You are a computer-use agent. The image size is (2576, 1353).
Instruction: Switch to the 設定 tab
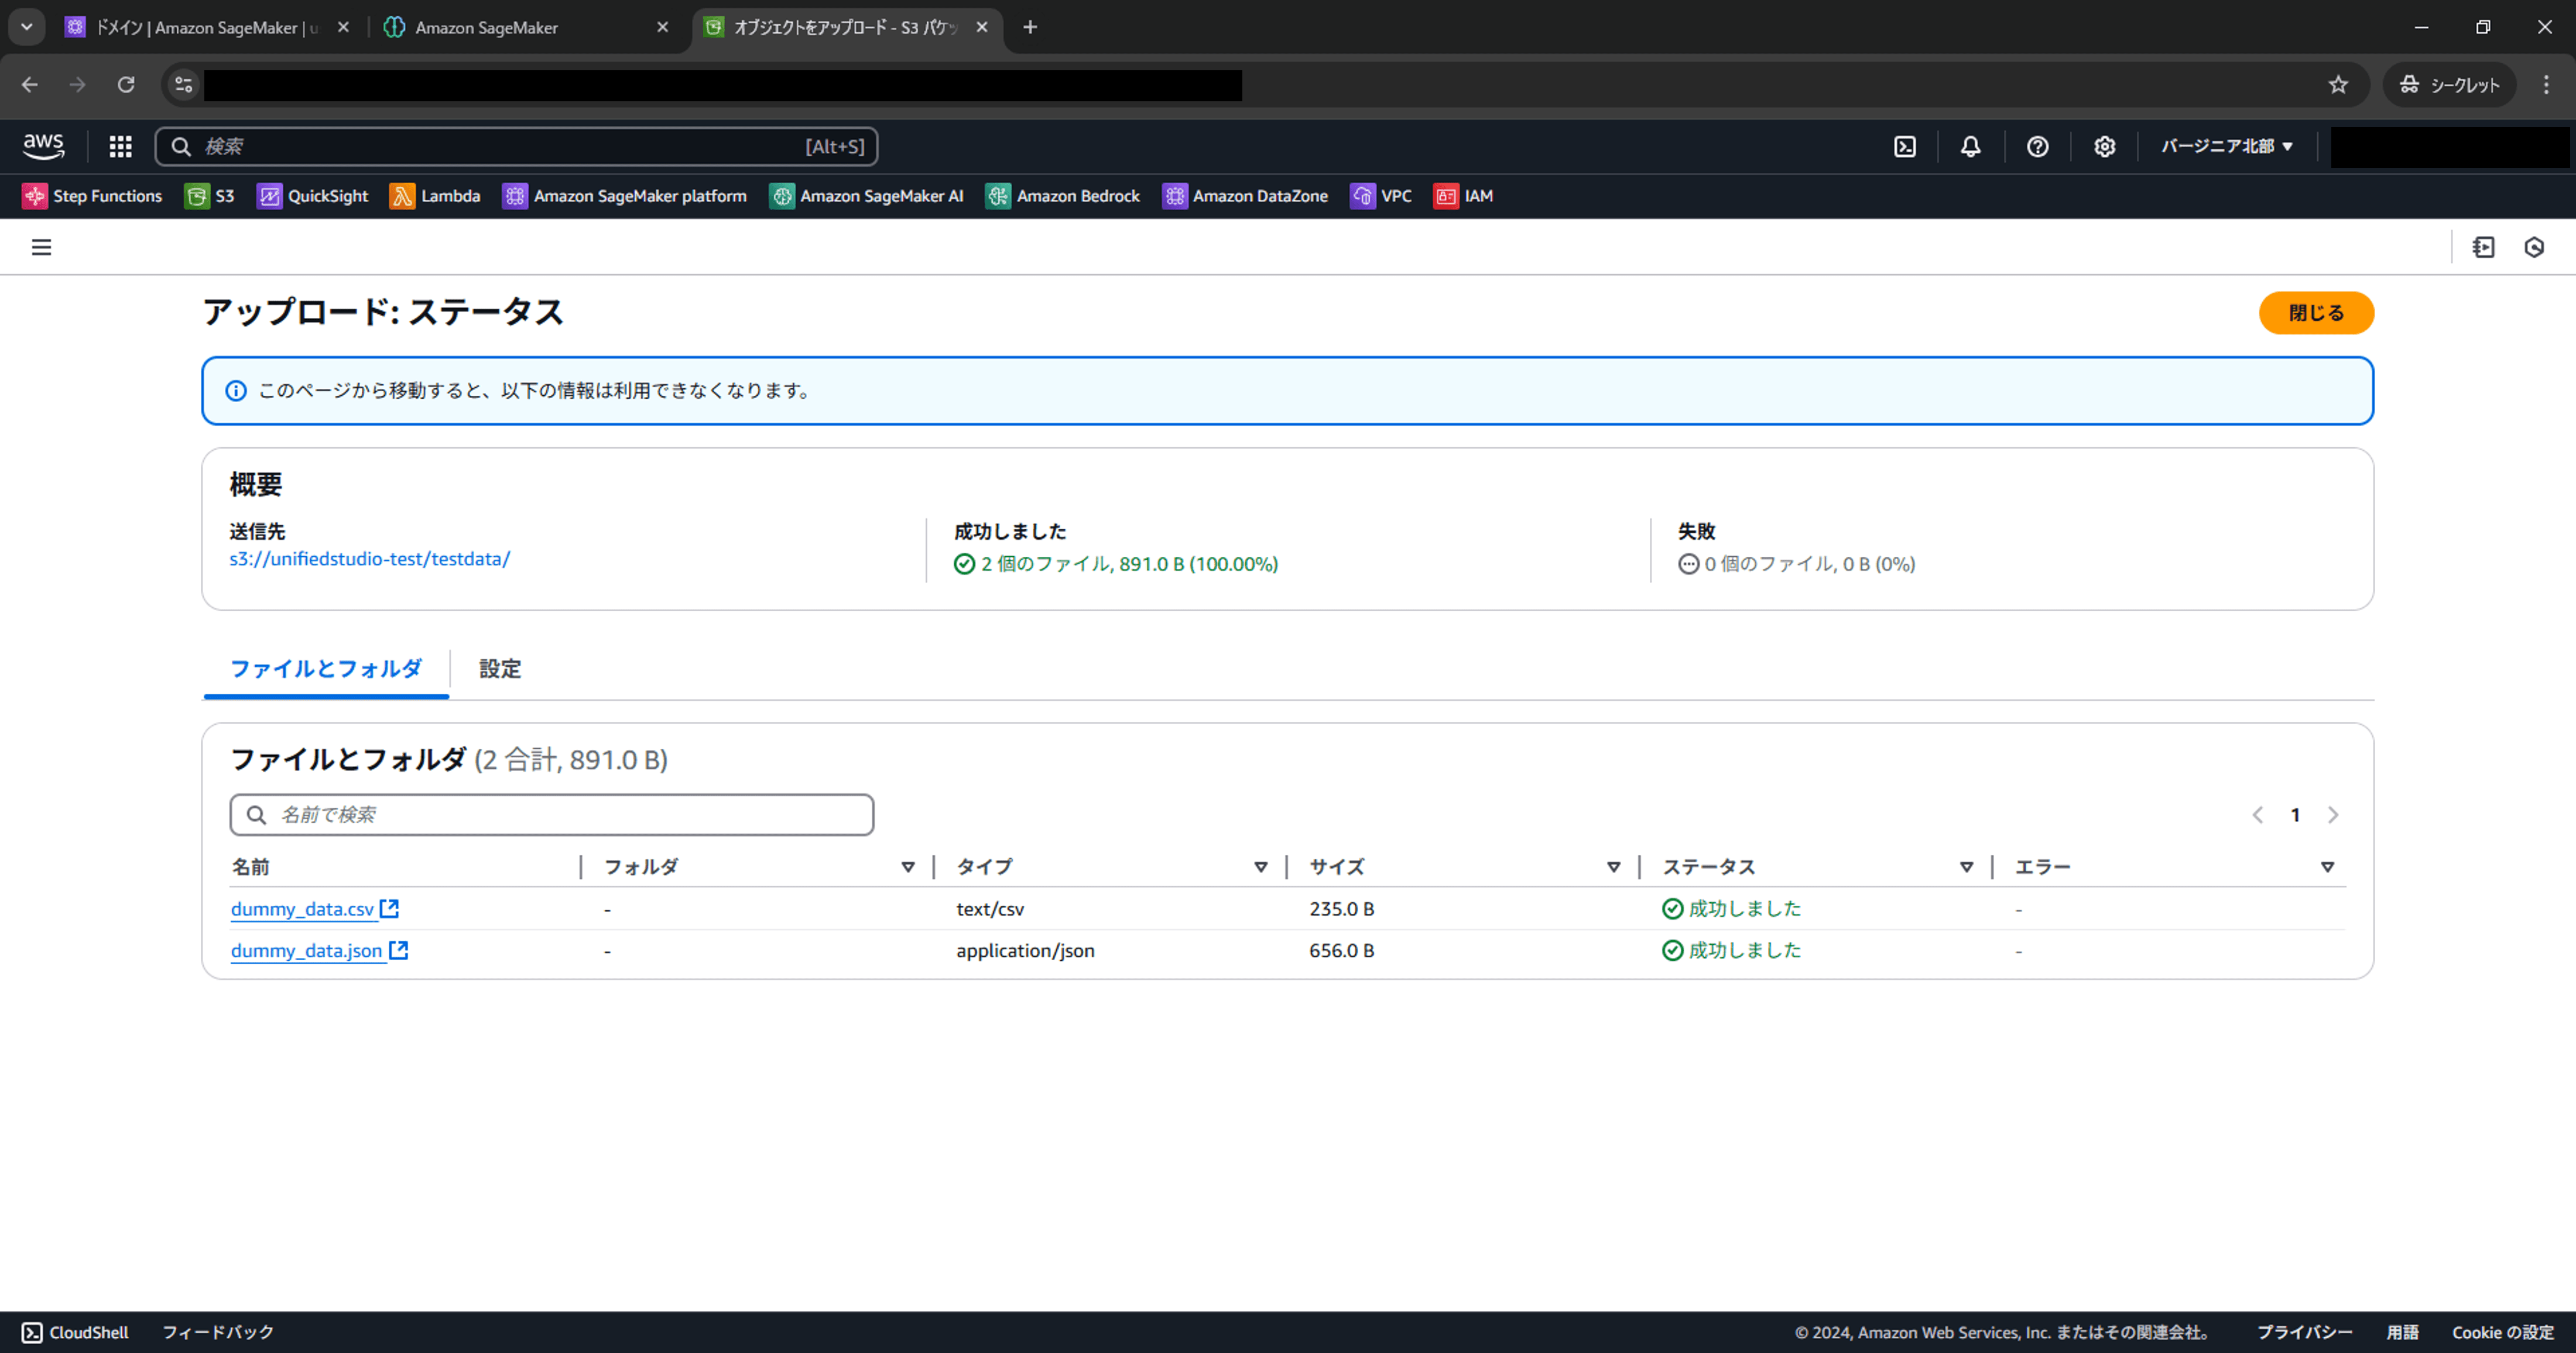[500, 669]
